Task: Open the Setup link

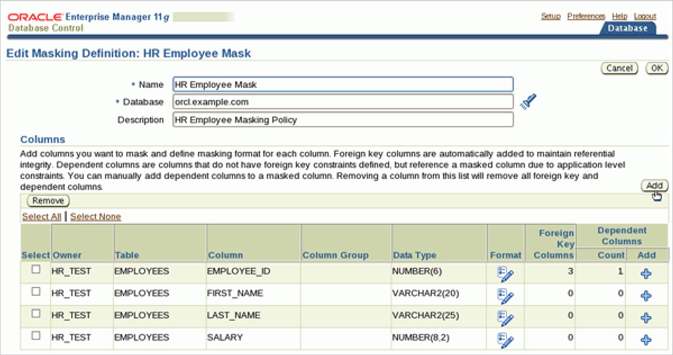Action: click(550, 16)
